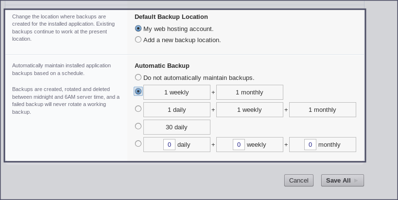Image resolution: width=398 pixels, height=200 pixels.
Task: Enable the custom backup schedule radio button
Action: (138, 144)
